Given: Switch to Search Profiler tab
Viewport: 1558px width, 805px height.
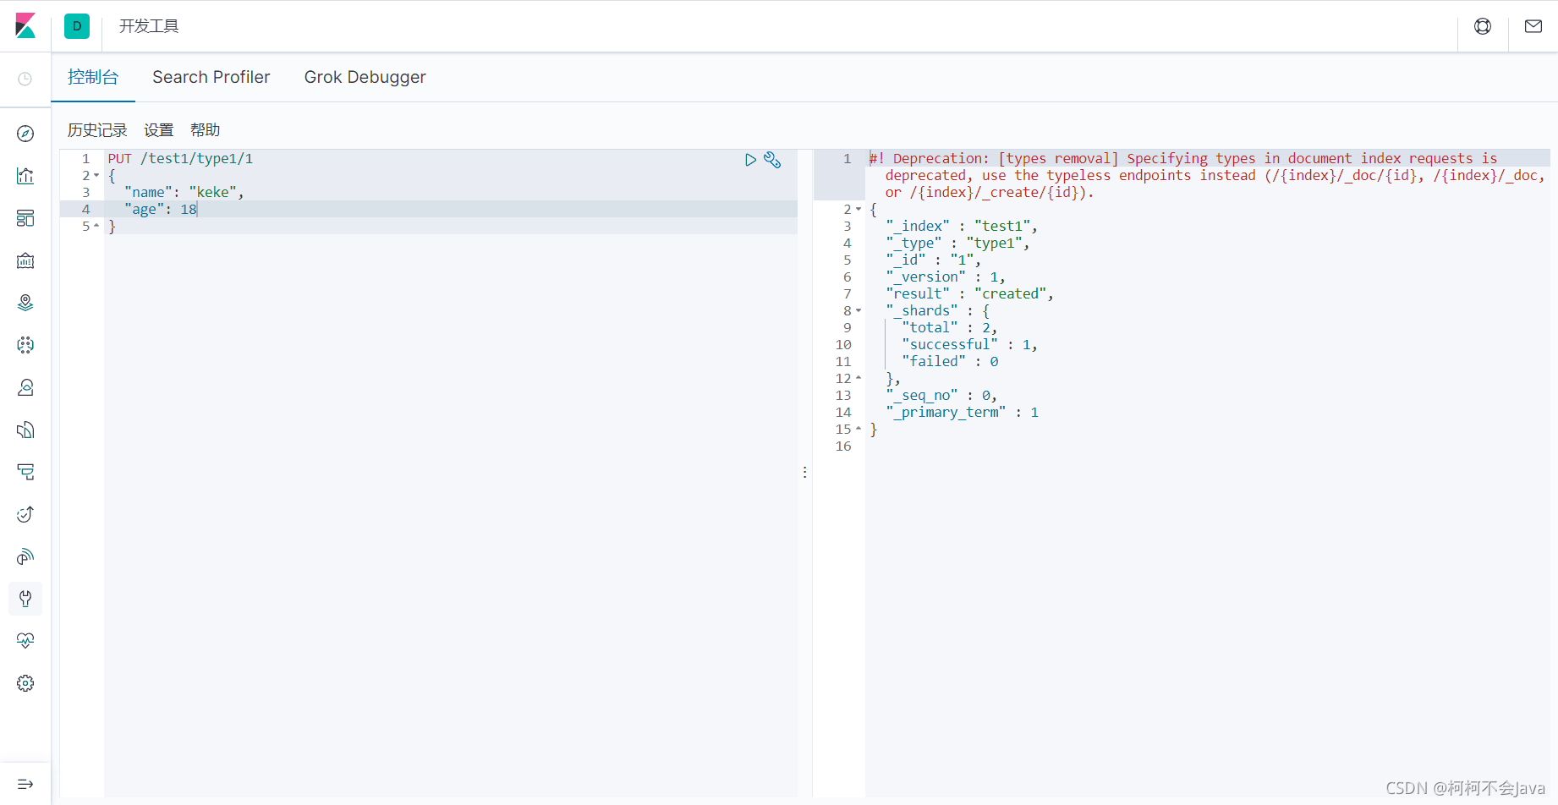Looking at the screenshot, I should (x=211, y=77).
